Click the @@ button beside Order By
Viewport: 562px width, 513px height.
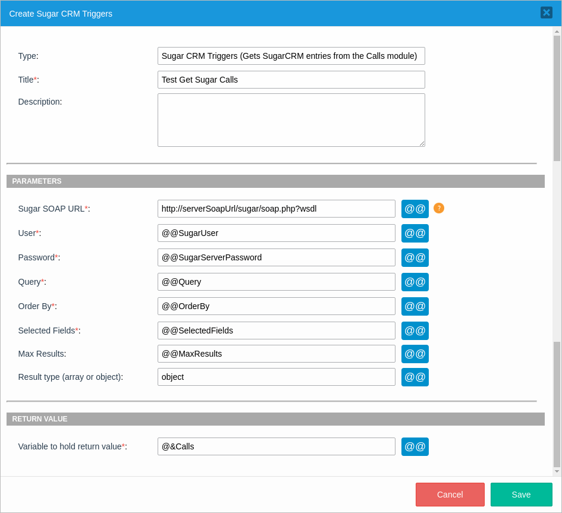[415, 306]
